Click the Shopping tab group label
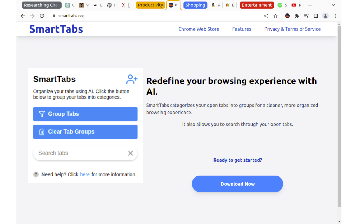358x224 pixels. tap(195, 5)
